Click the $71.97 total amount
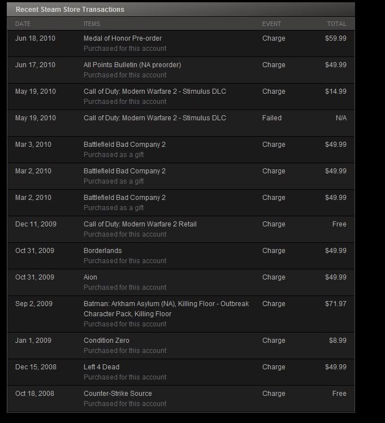This screenshot has height=423, width=385. (336, 304)
